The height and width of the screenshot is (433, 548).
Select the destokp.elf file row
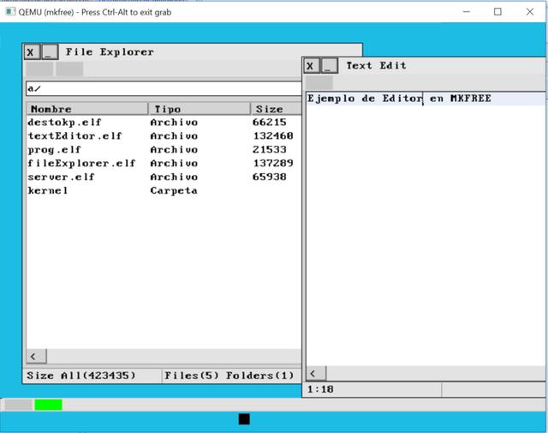(164, 122)
